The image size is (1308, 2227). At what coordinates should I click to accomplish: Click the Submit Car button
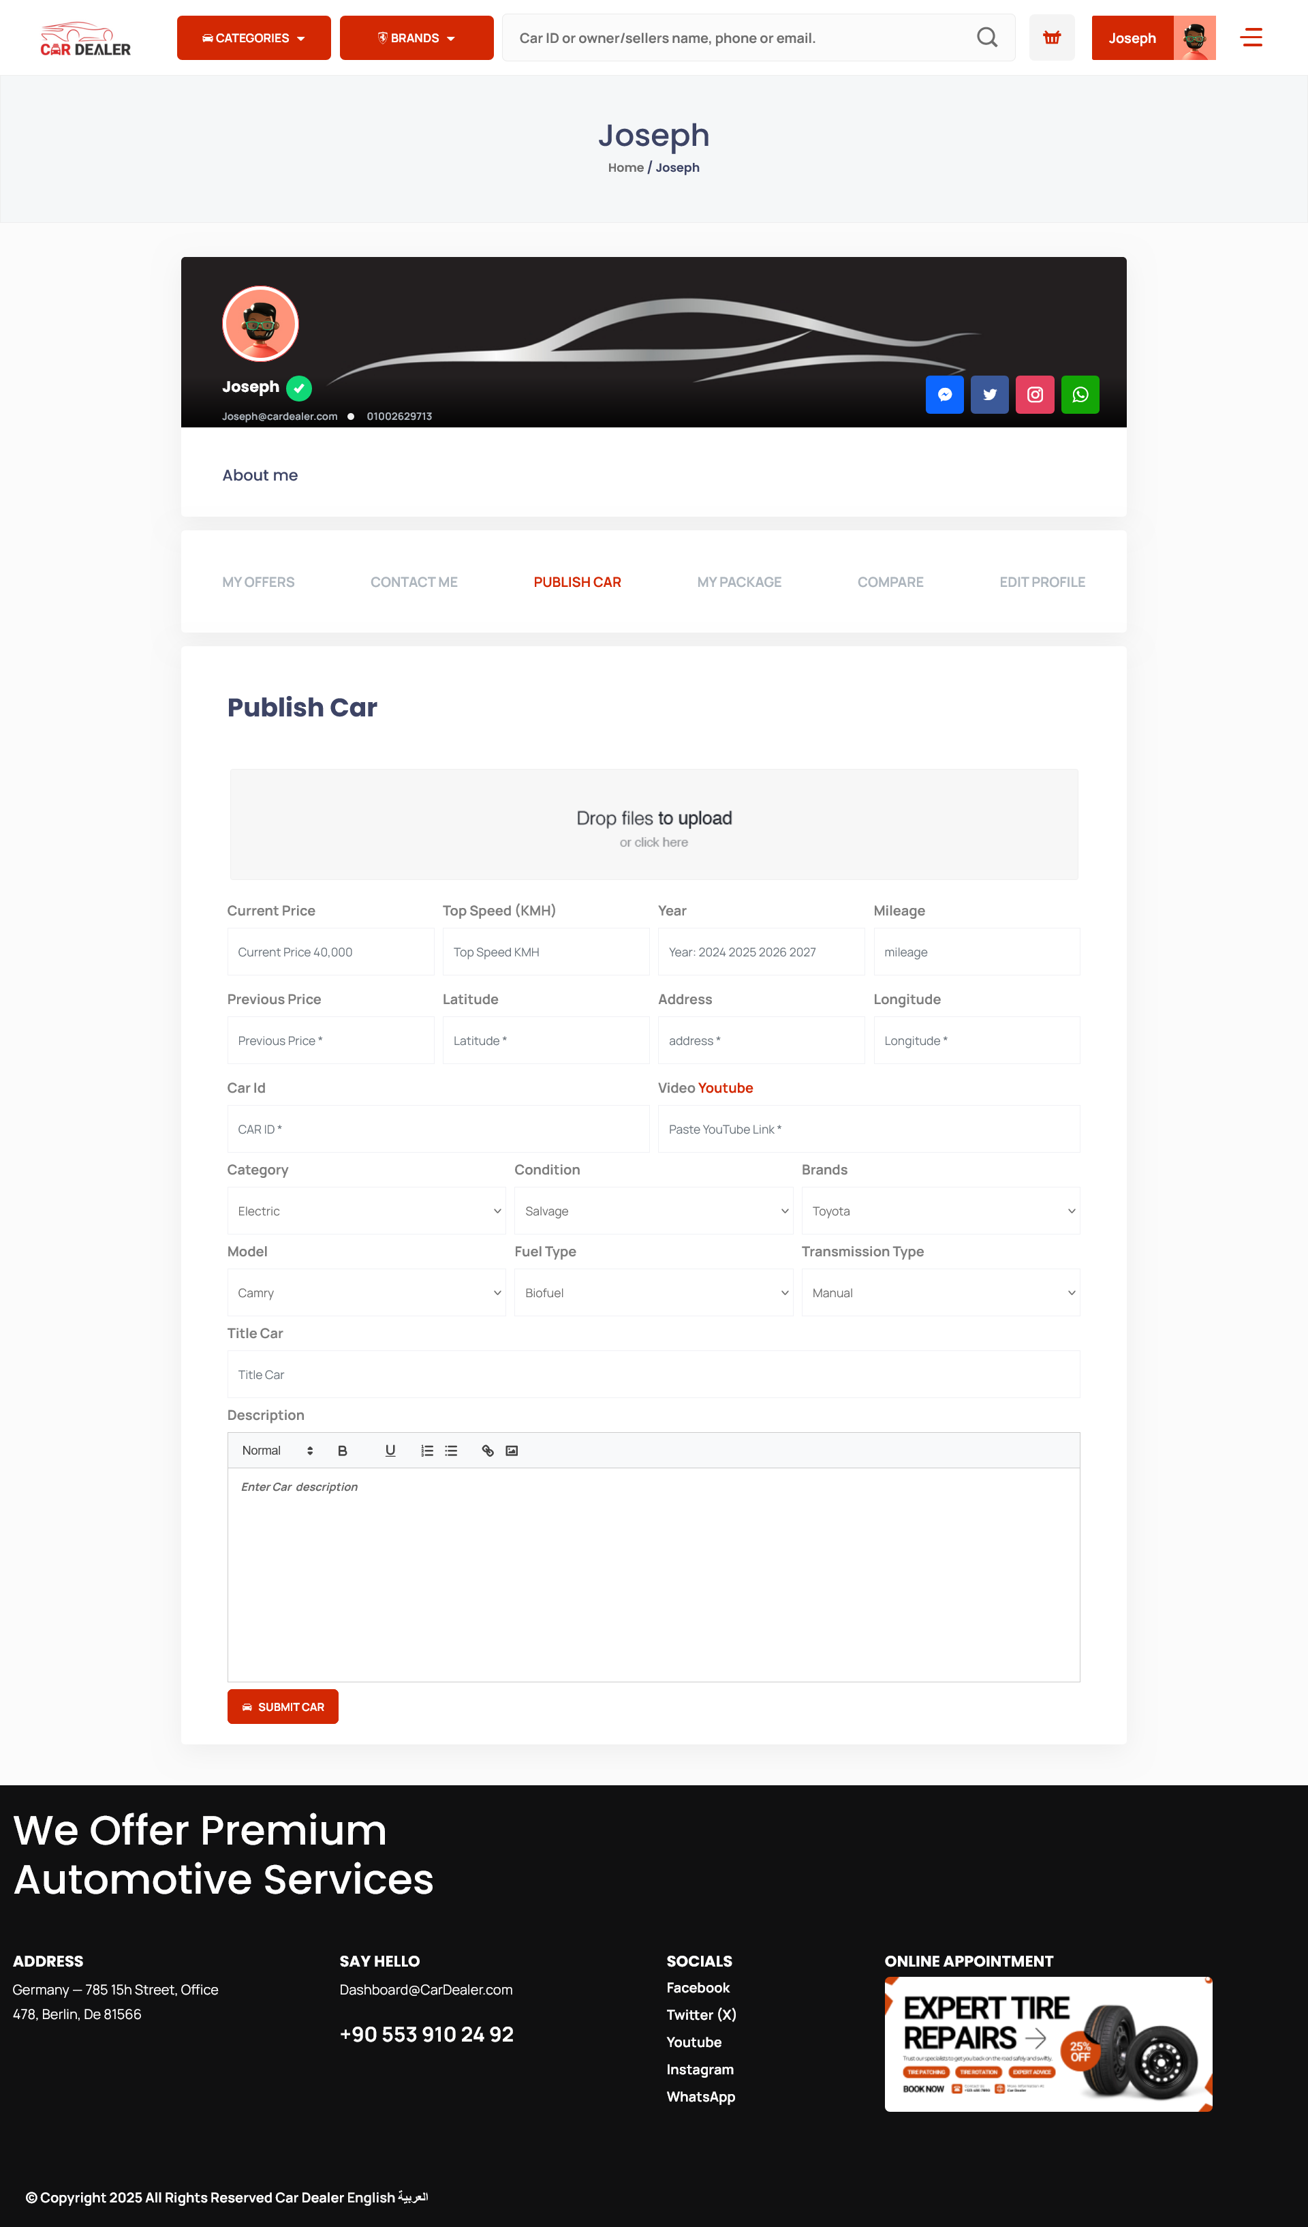click(x=283, y=1706)
